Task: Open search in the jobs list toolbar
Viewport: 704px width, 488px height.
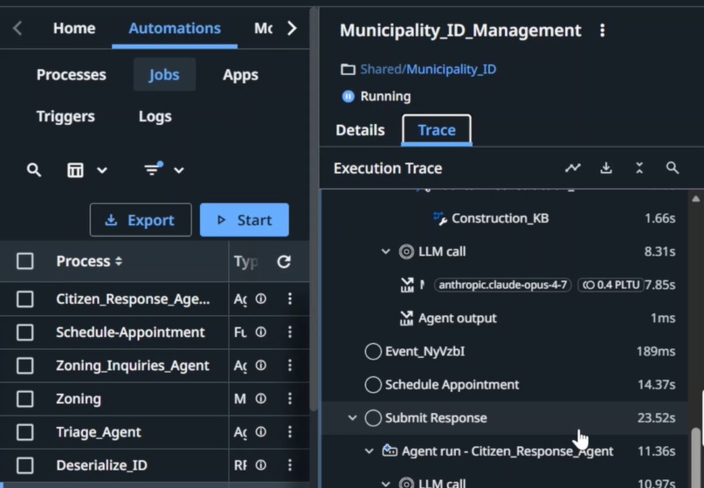Action: 34,170
